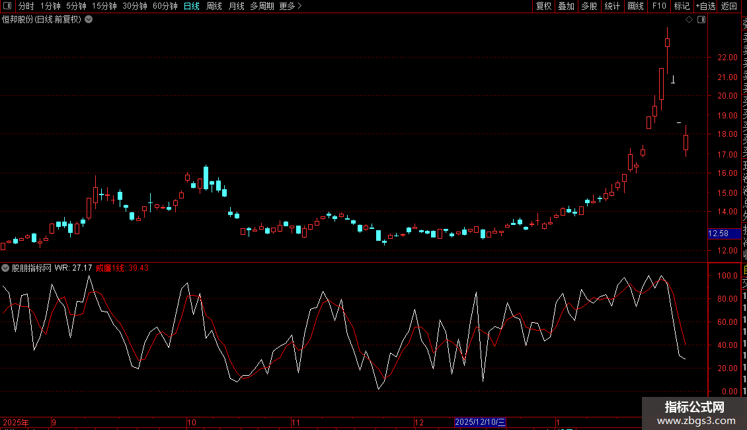Select the 30分钟 period tab
Viewport: 747px width, 430px height.
[x=135, y=6]
